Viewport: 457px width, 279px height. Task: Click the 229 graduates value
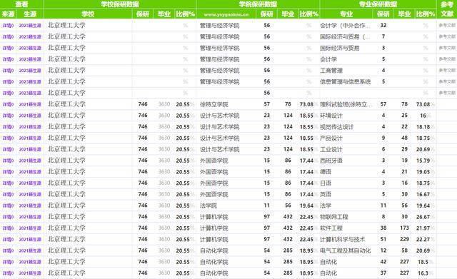[x=404, y=239]
